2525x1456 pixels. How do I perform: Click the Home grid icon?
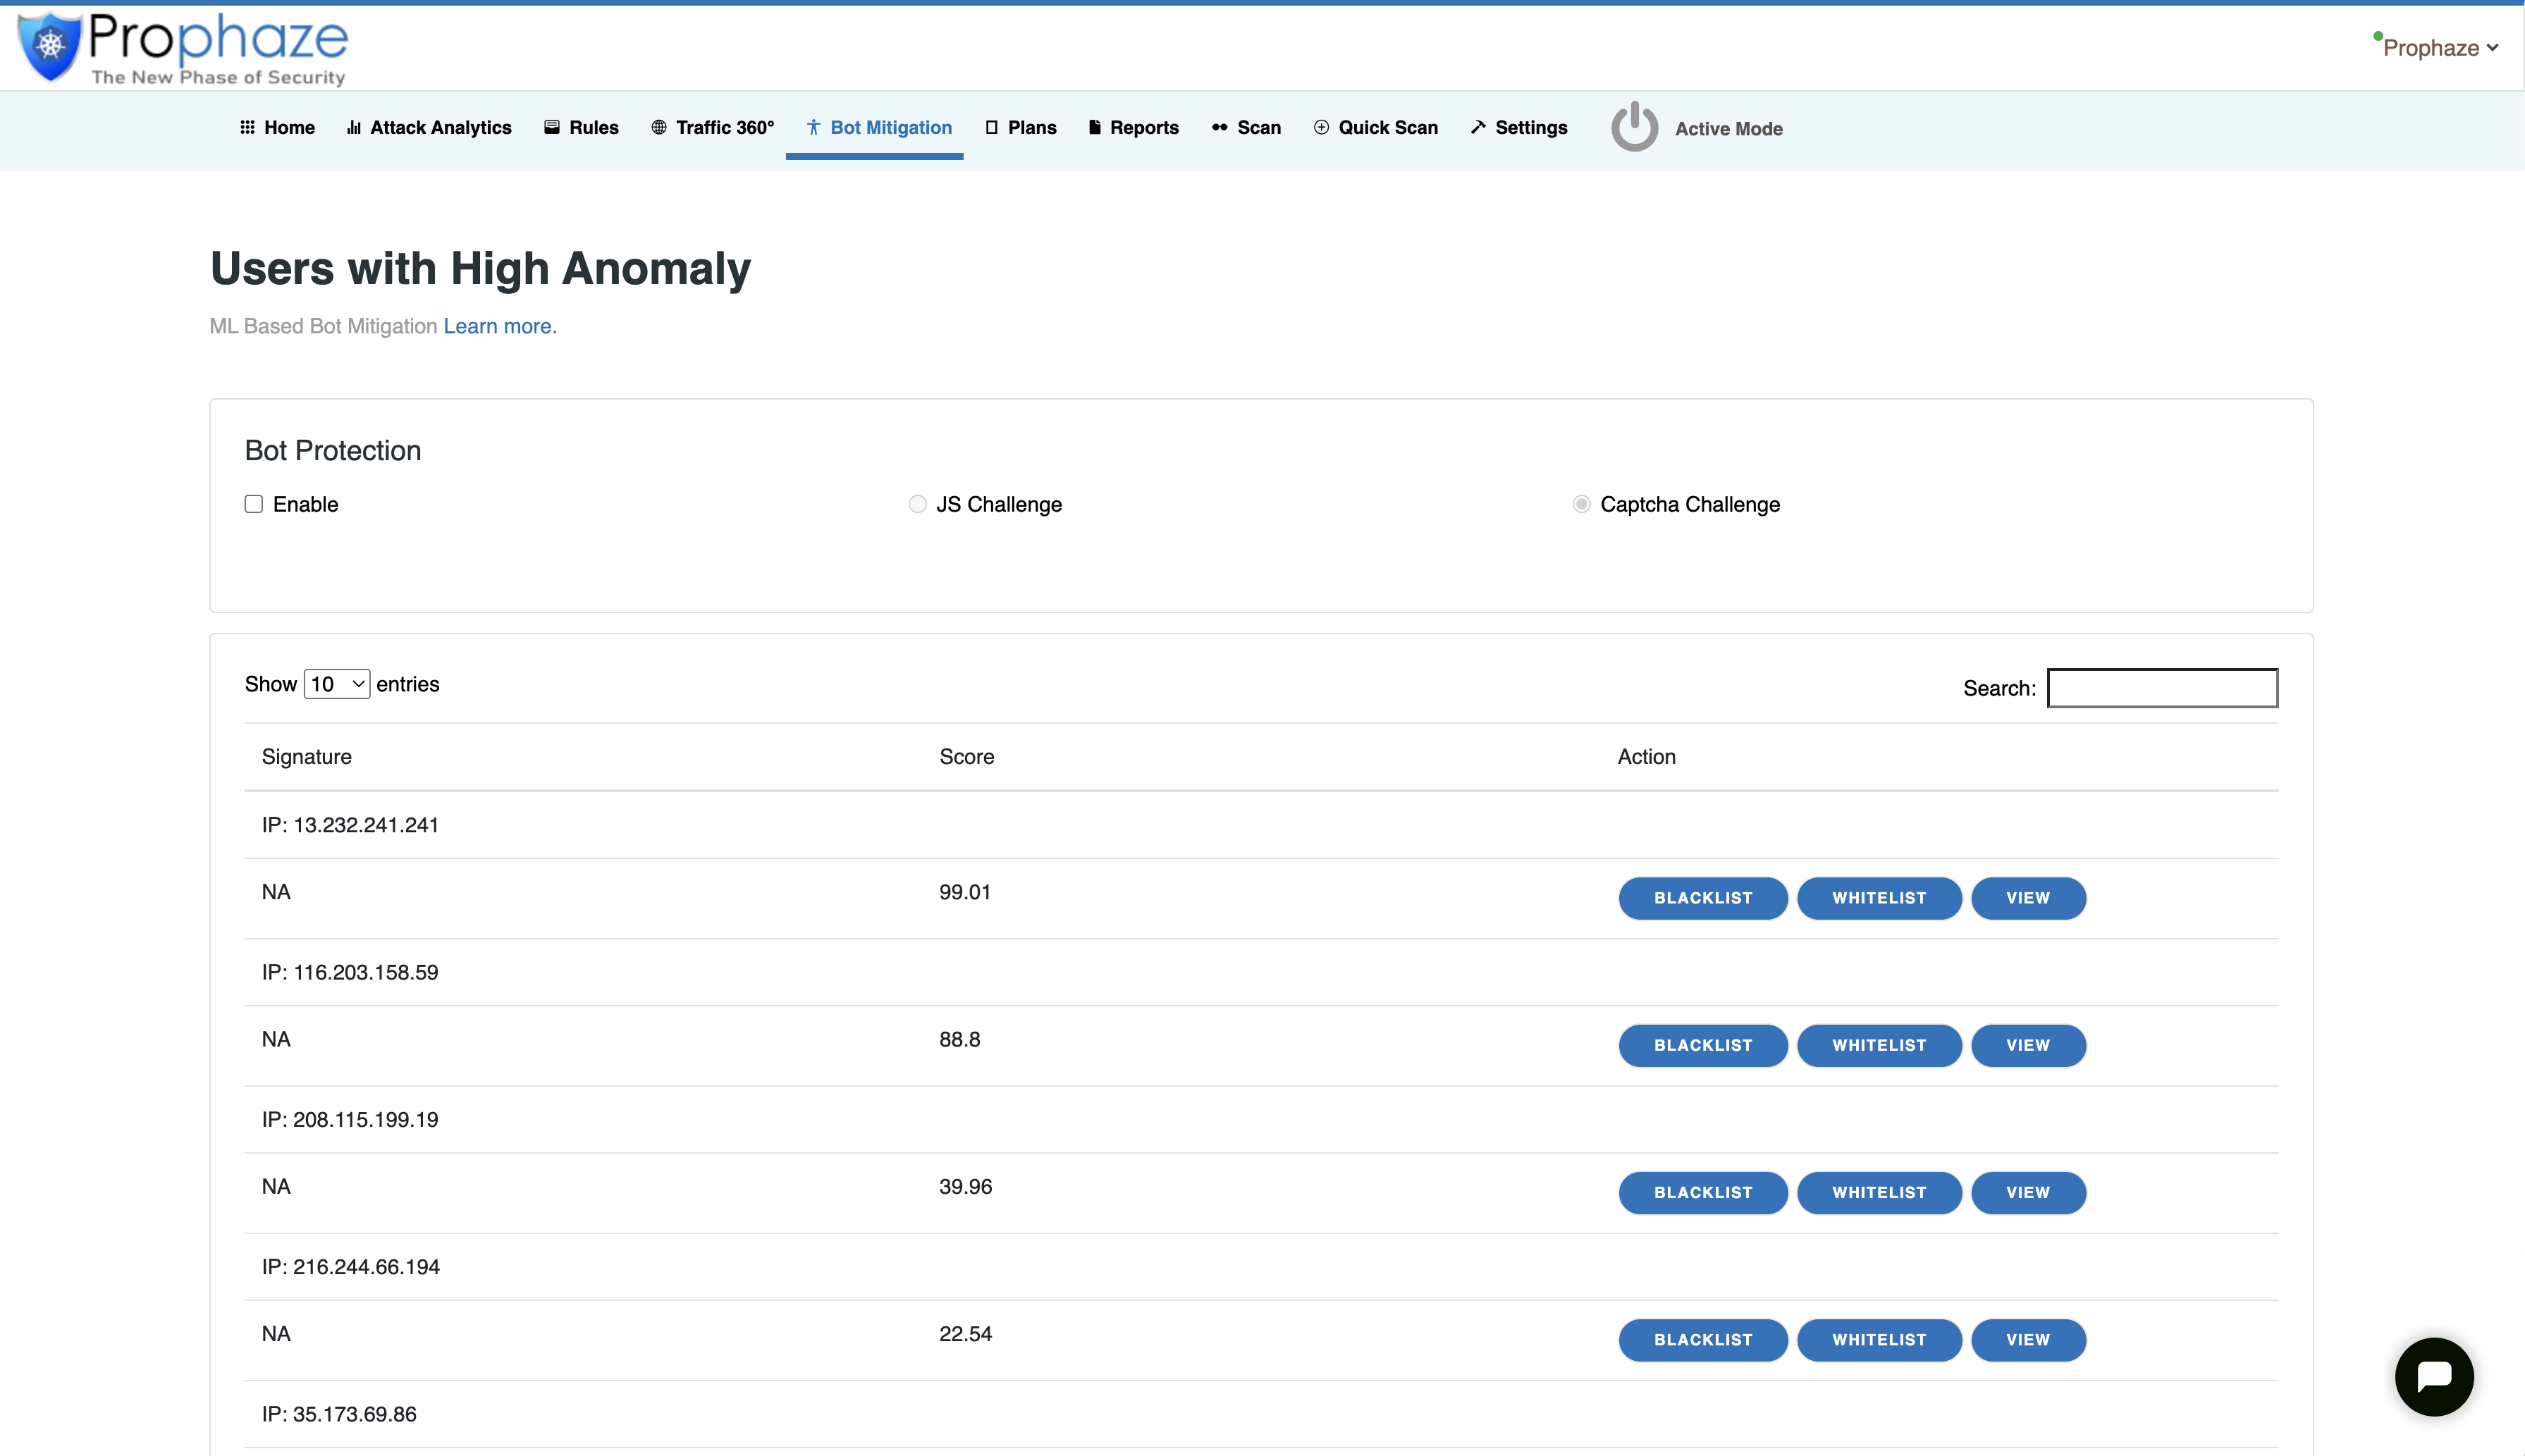[x=247, y=127]
